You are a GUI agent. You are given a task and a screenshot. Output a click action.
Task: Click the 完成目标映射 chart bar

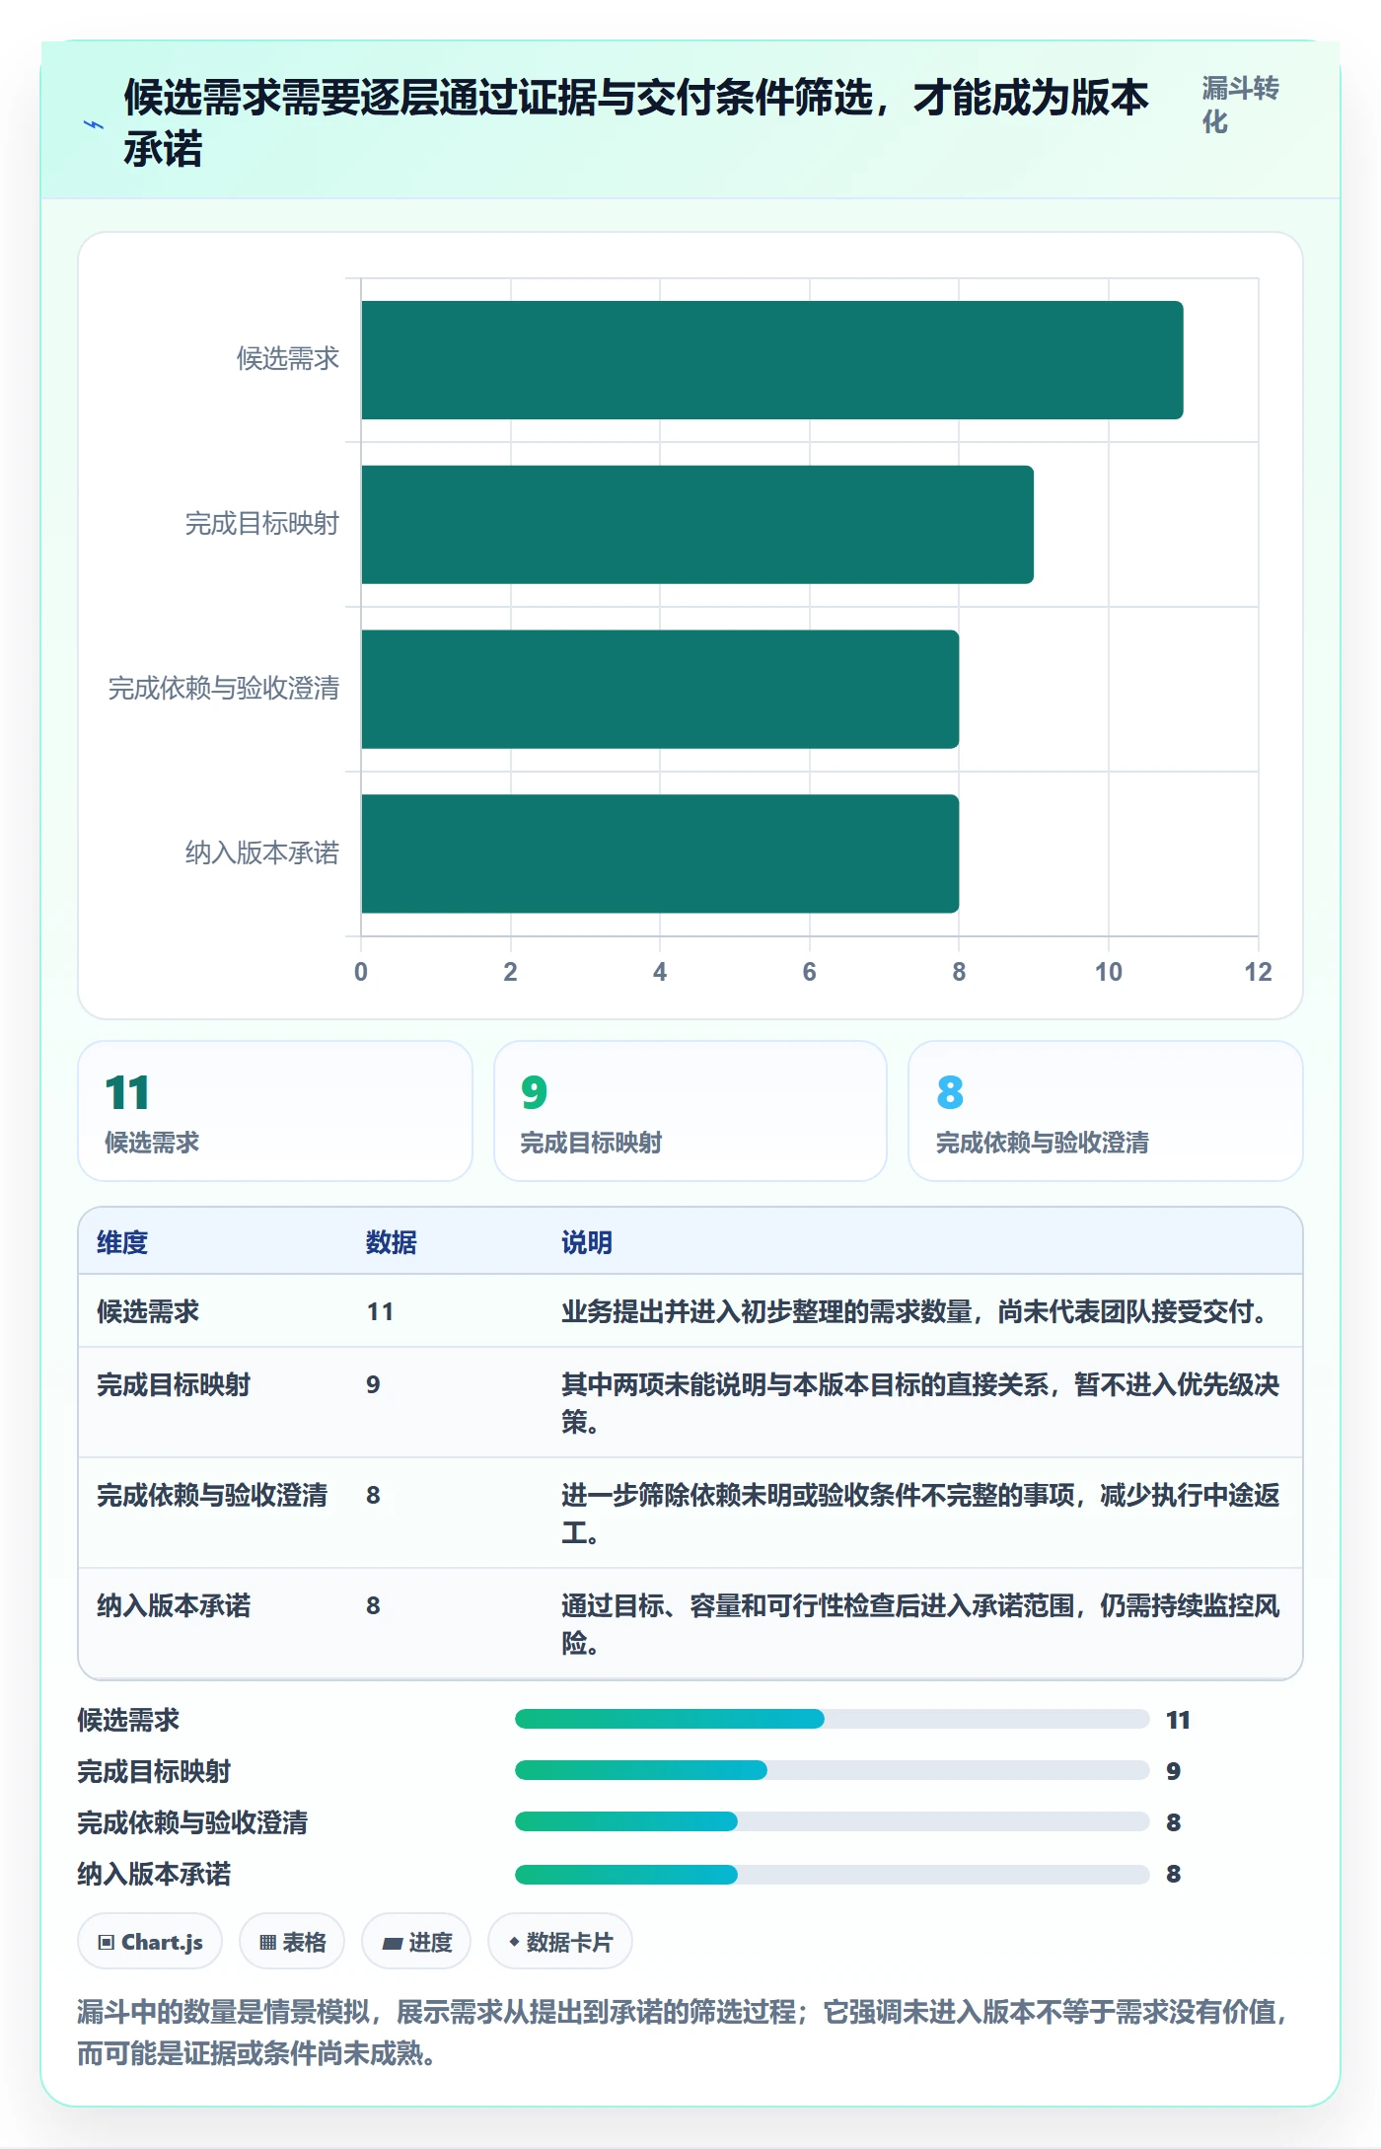click(697, 525)
